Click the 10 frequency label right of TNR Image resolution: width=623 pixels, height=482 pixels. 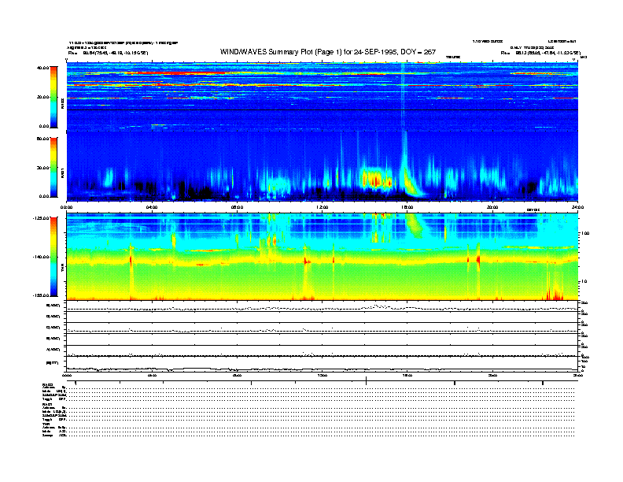click(584, 282)
